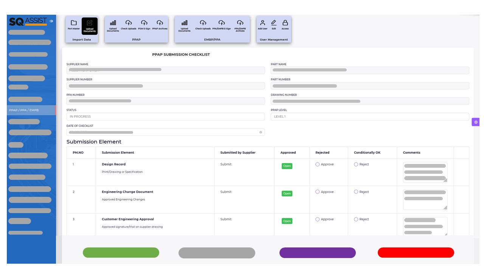The image size is (484, 272).
Task: Click the purple settings gear tab
Action: click(x=476, y=122)
